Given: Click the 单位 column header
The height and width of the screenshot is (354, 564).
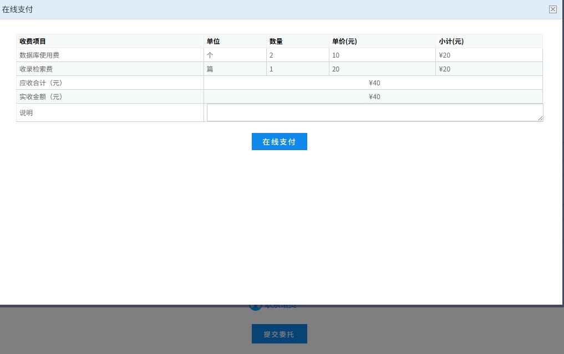Looking at the screenshot, I should 214,42.
